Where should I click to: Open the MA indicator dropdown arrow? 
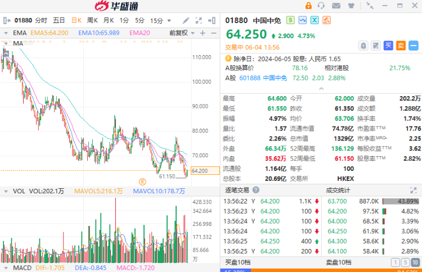pyautogui.click(x=6, y=43)
